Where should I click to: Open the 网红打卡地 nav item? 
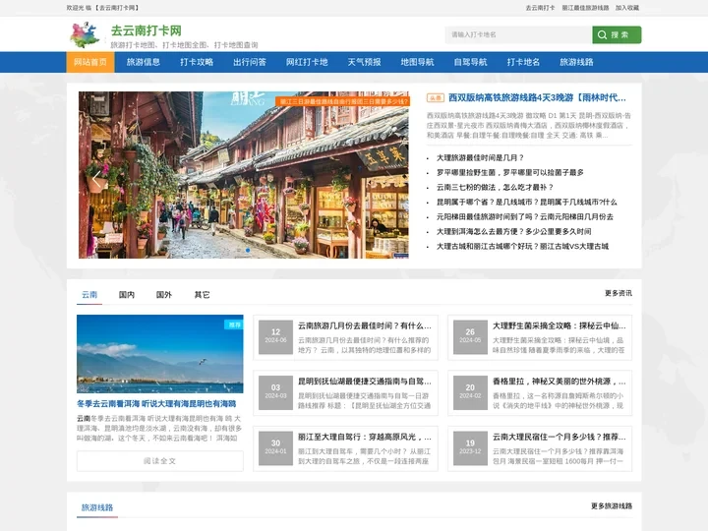[x=307, y=62]
